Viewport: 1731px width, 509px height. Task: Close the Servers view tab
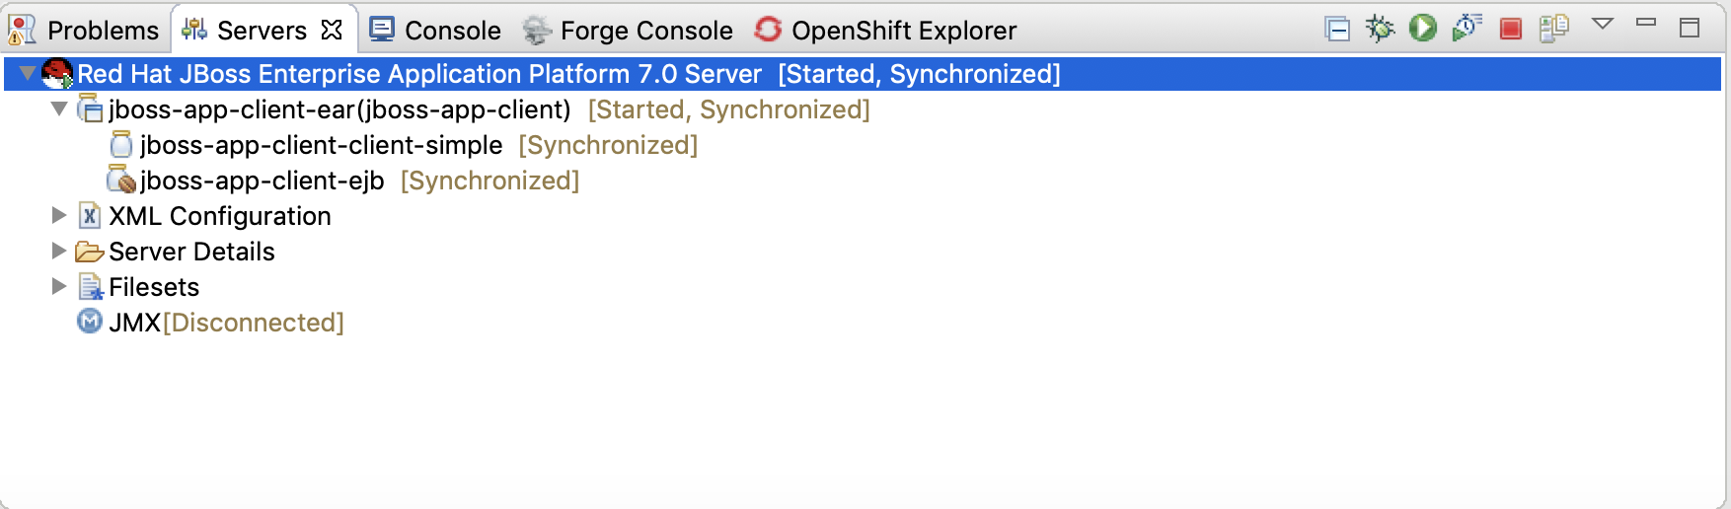(332, 30)
